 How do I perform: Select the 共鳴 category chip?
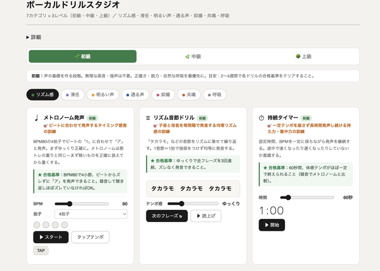coord(189,95)
